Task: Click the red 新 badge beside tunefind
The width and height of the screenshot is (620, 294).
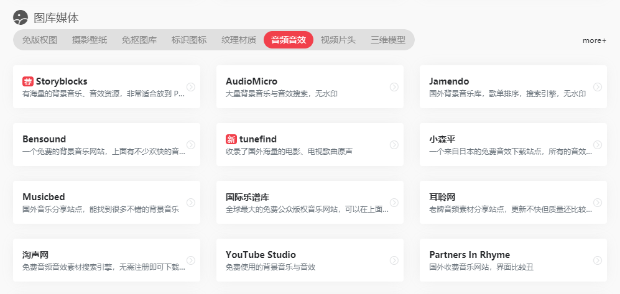Action: coord(231,139)
